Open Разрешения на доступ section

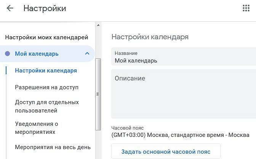[x=47, y=87]
